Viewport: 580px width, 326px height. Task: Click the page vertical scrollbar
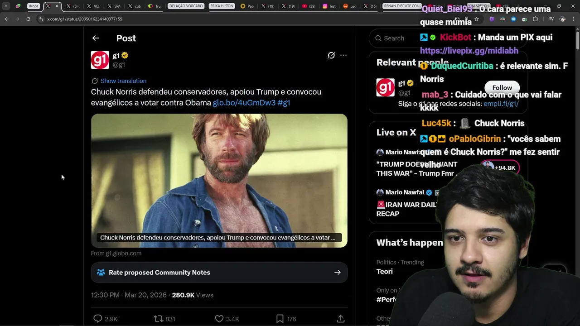[577, 41]
